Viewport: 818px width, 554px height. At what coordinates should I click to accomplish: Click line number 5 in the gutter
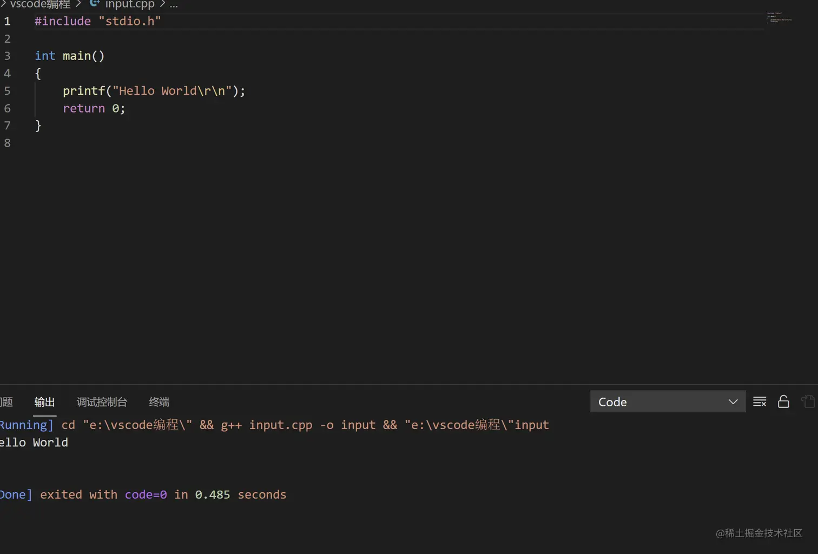point(7,91)
